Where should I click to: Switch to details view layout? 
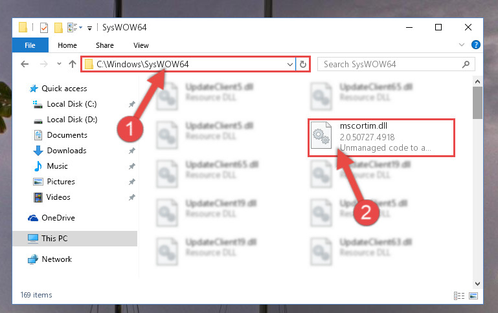pos(459,296)
